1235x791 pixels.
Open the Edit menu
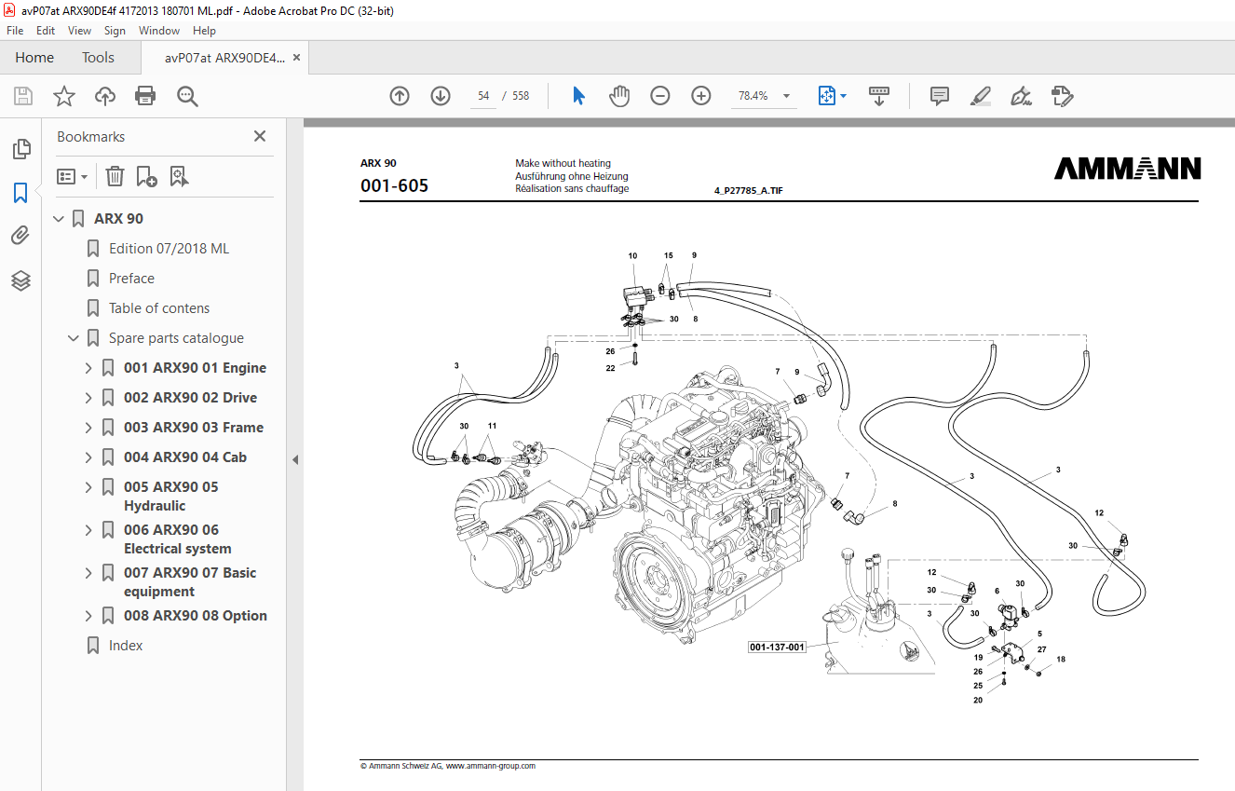[46, 31]
